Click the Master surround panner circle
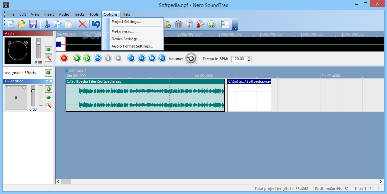387x194 pixels. click(18, 50)
